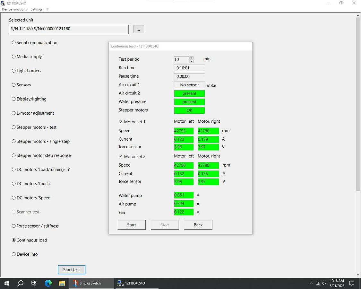Decrease Test period with down arrow
361x289 pixels.
pos(192,61)
